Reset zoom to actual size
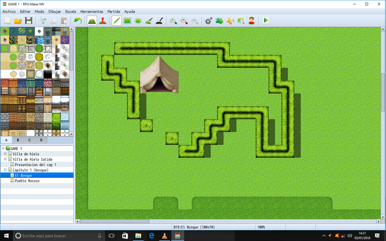This screenshot has height=241, width=386. pyautogui.click(x=195, y=21)
